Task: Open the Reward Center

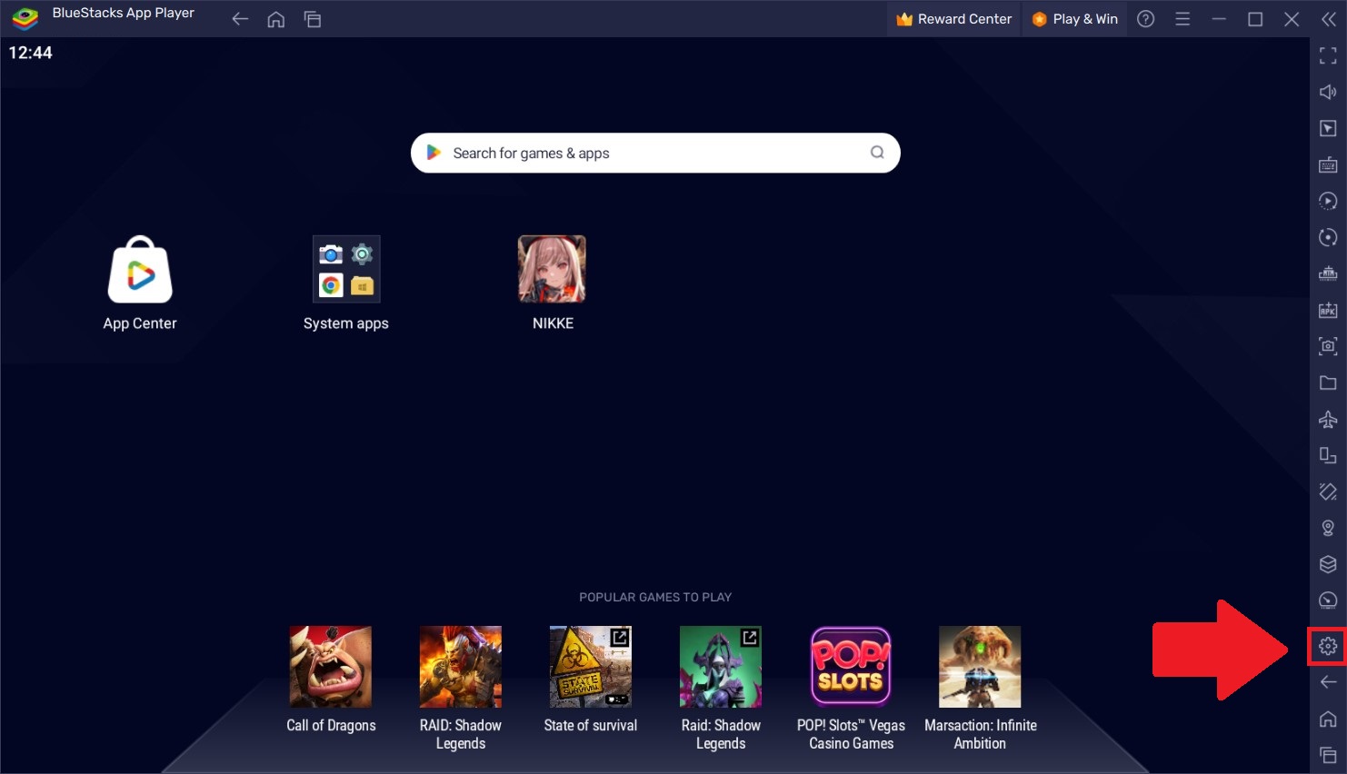Action: 953,18
